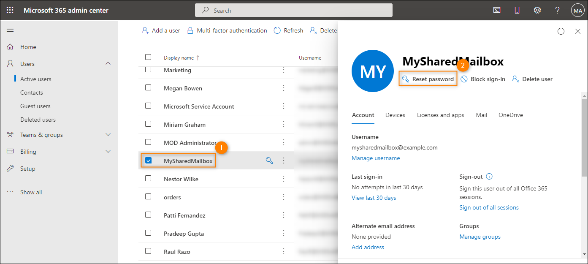Click View last 30 days link
The height and width of the screenshot is (264, 588).
click(374, 198)
